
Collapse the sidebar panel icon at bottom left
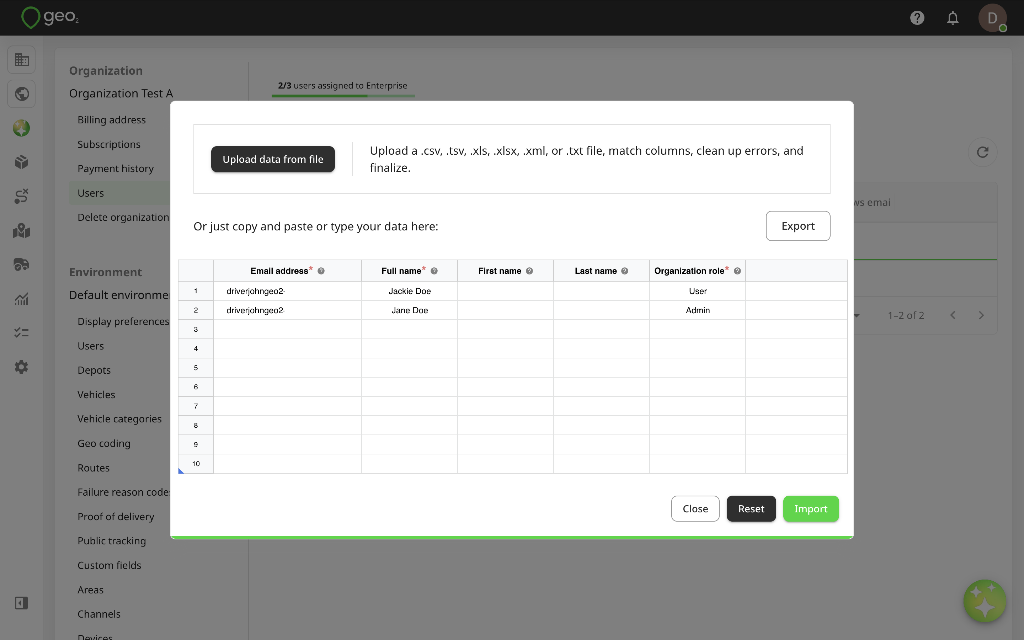point(22,603)
